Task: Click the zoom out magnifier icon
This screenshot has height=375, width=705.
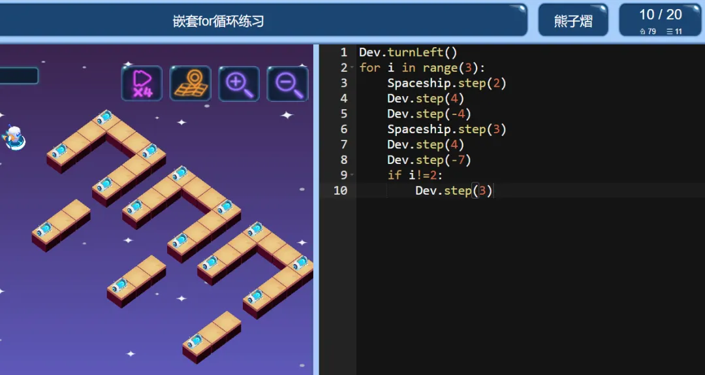Action: point(288,83)
